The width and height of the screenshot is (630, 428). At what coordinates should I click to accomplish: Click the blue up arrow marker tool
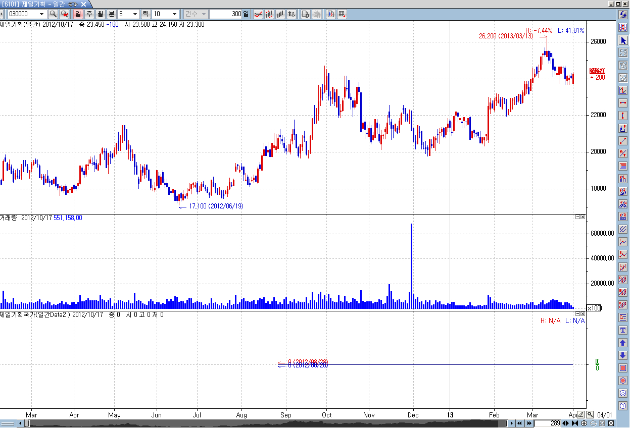[x=623, y=343]
